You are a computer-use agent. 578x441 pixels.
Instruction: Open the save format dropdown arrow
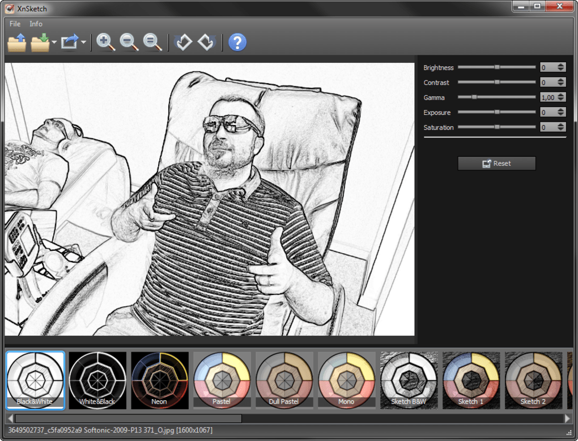(x=54, y=42)
